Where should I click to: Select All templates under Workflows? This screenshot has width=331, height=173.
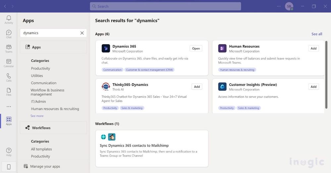tap(41, 149)
